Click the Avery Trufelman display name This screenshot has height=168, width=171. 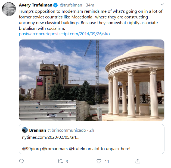pos(36,5)
